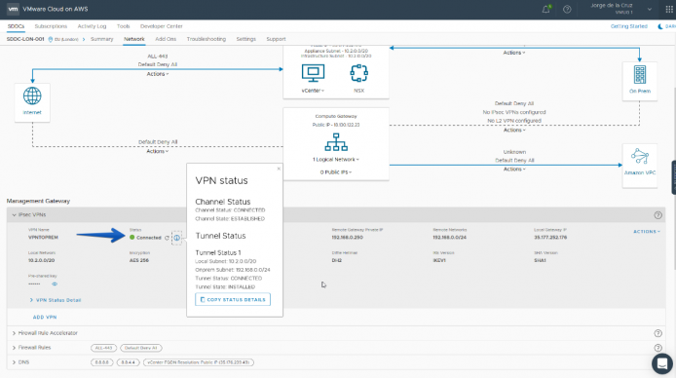Switch to the Tools tab
This screenshot has width=676, height=378.
tap(124, 26)
